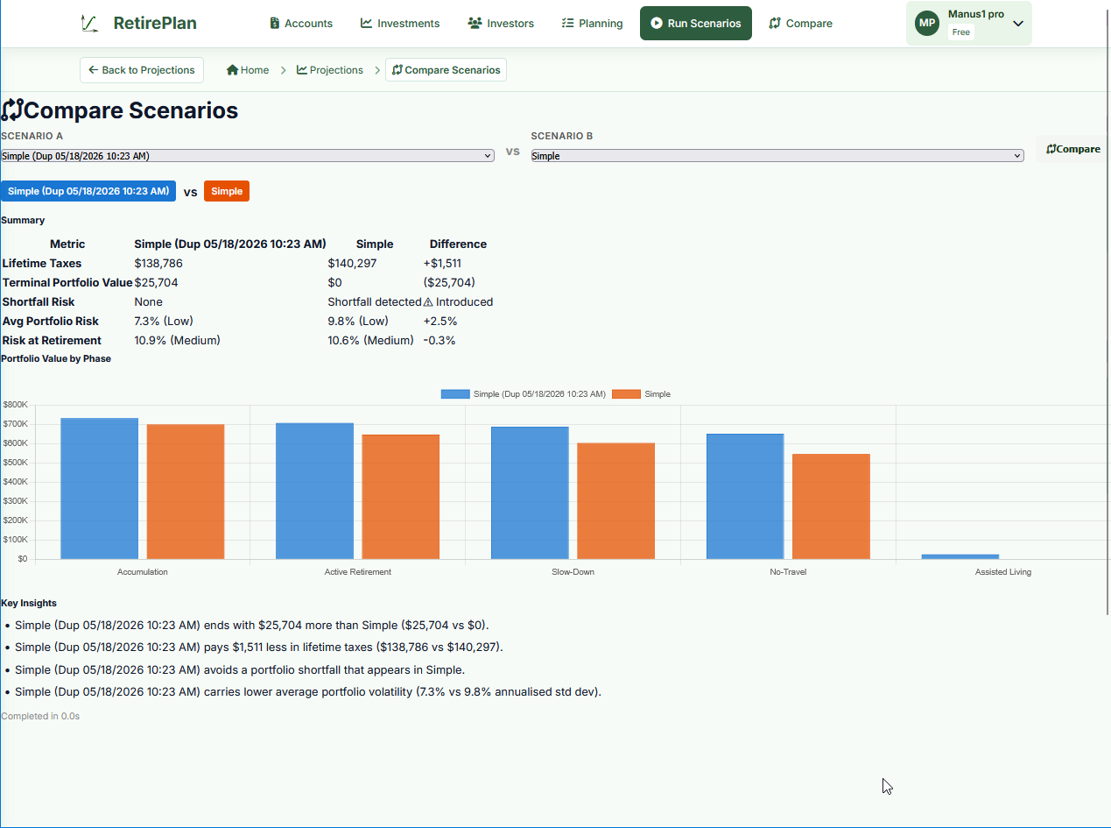Click the orange Active Retirement bar

point(400,497)
